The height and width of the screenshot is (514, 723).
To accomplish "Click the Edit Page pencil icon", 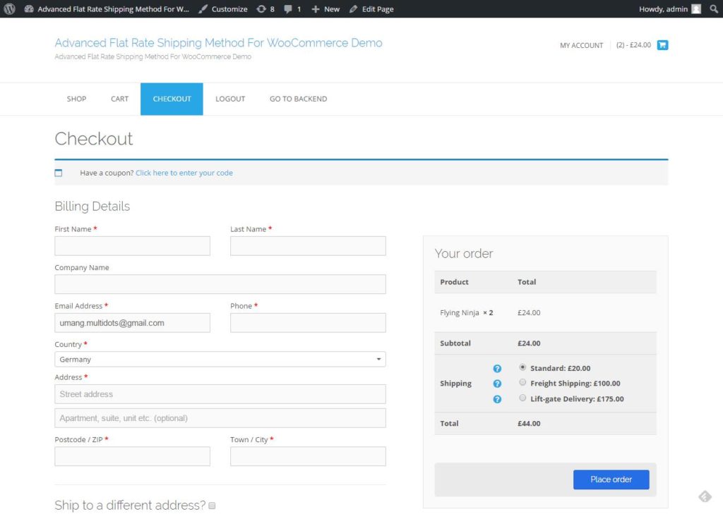I will click(x=353, y=8).
